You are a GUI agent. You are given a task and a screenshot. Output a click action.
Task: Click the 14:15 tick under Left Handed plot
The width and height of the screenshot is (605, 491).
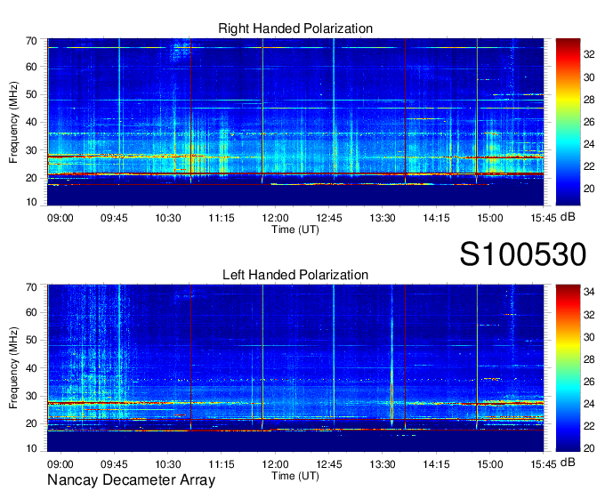tap(436, 464)
